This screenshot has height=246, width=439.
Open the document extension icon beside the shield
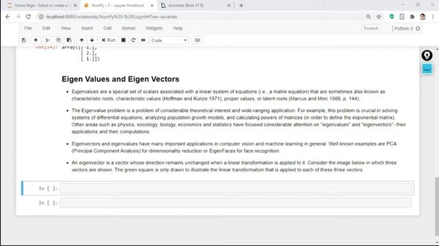click(402, 16)
